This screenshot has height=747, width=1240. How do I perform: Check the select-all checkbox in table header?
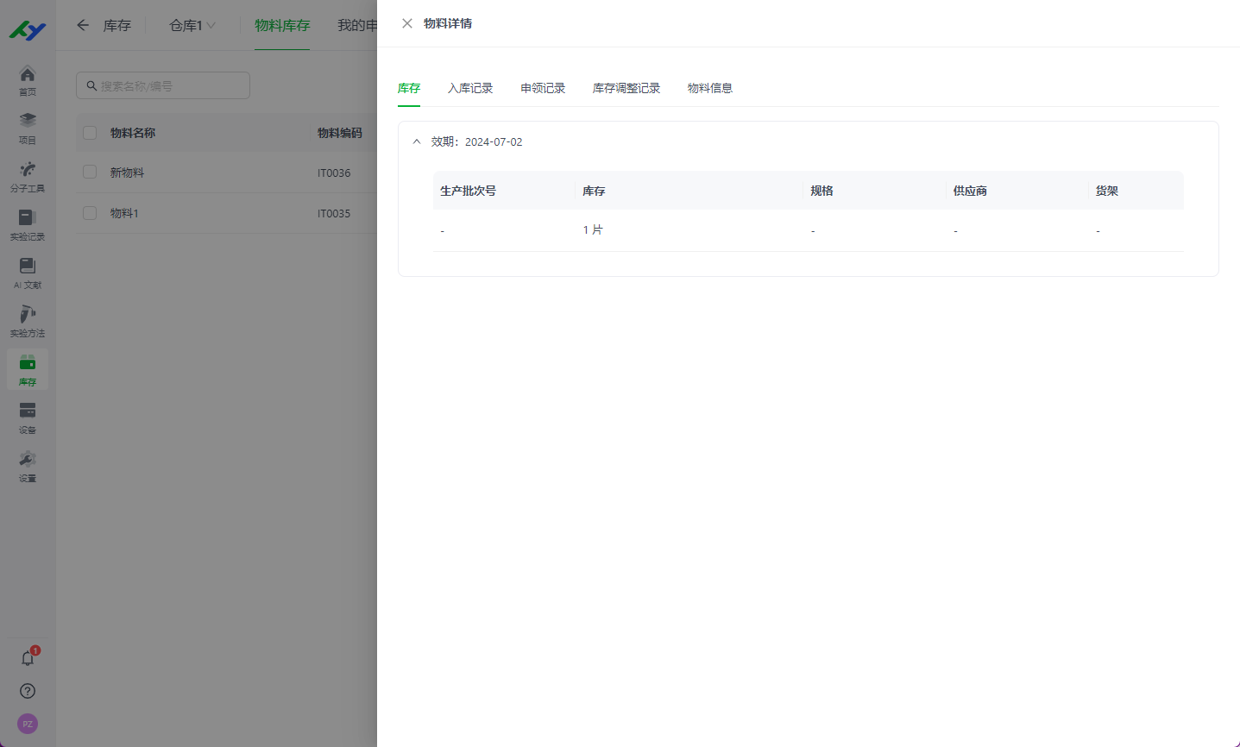pyautogui.click(x=89, y=133)
